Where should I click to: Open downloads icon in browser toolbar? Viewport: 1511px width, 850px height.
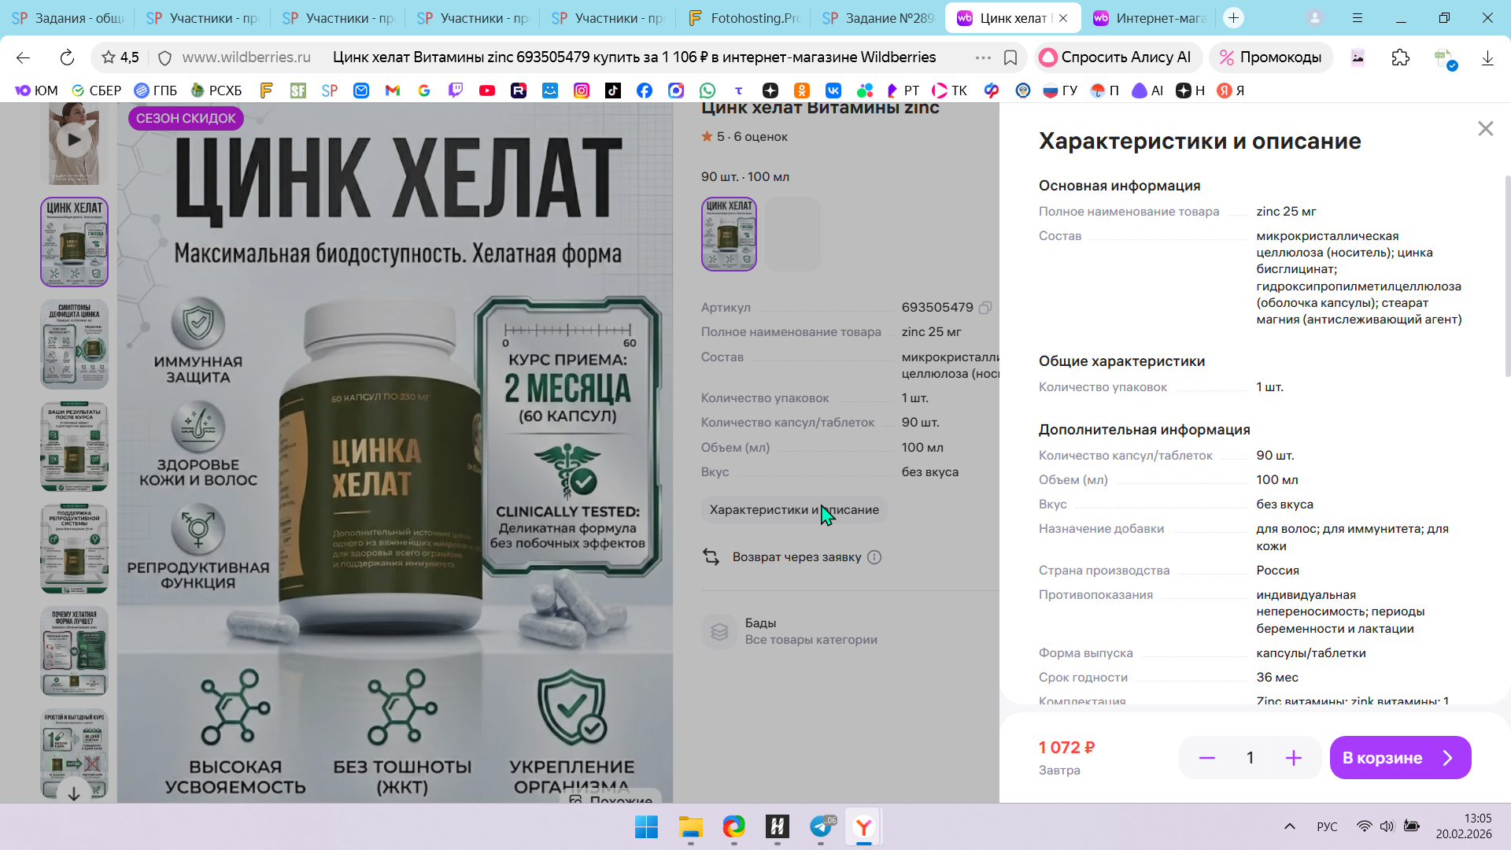pos(1487,57)
